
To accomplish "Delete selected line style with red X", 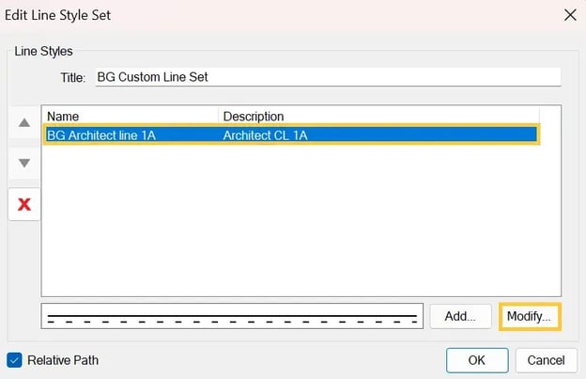I will 24,204.
